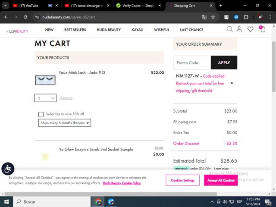Open the WISHFUL menu
Image resolution: width=276 pixels, height=207 pixels.
tap(162, 30)
